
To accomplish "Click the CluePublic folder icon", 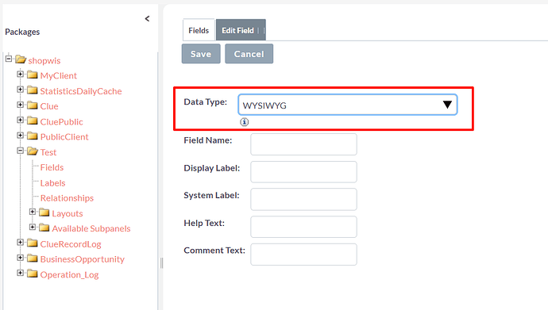I will click(32, 121).
